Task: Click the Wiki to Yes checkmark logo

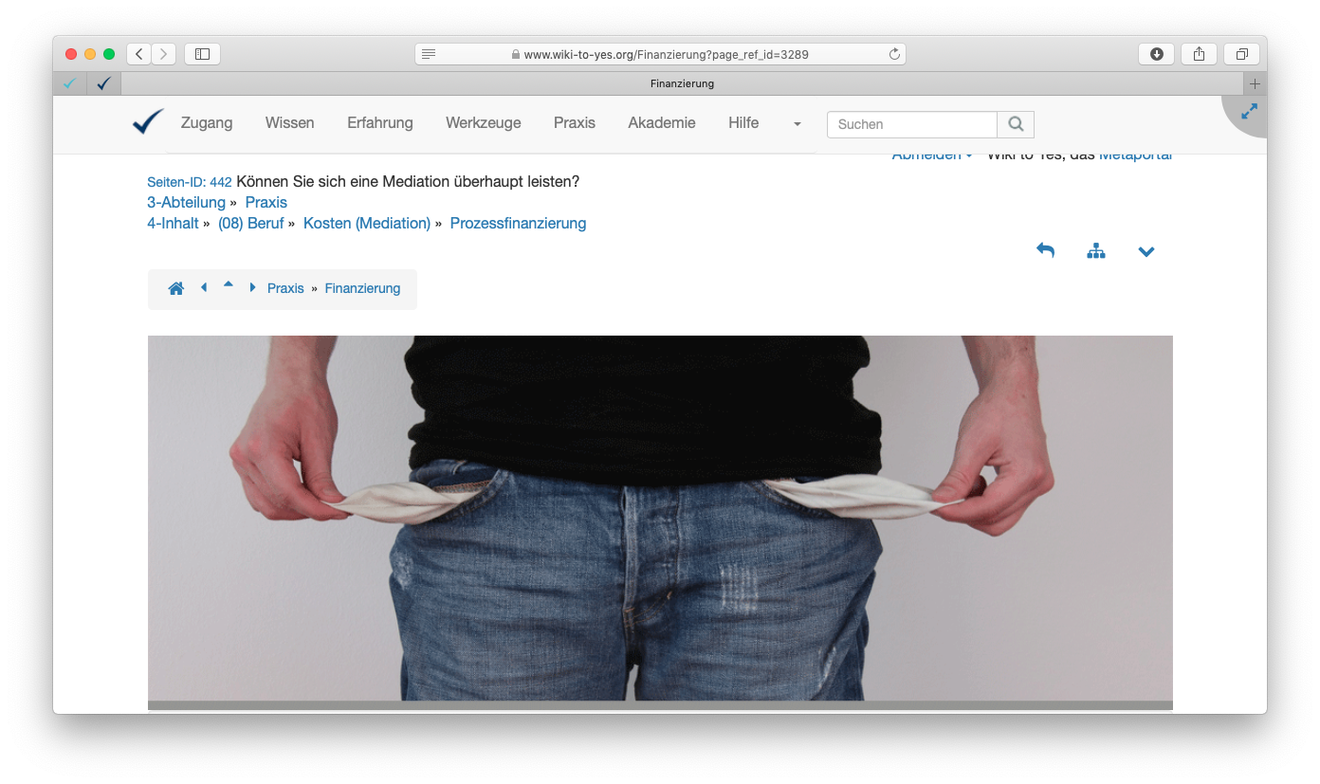Action: click(x=148, y=122)
